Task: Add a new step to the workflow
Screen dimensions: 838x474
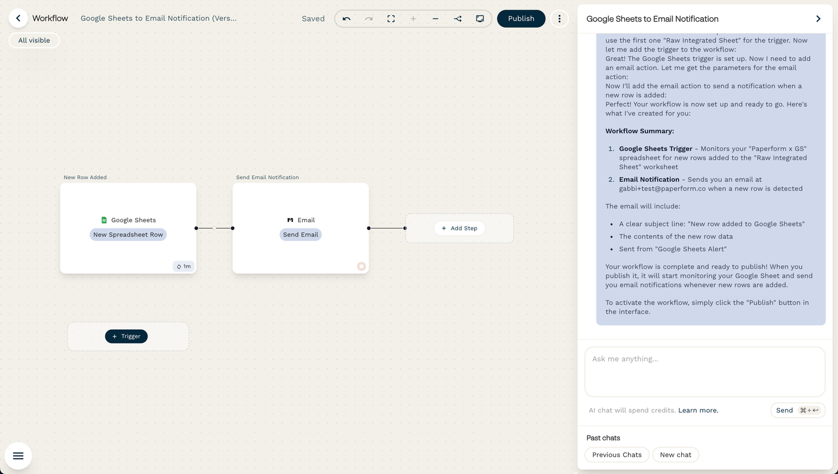Action: click(460, 228)
